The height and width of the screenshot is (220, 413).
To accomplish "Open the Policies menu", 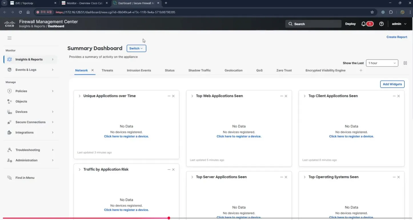I will 30,91.
